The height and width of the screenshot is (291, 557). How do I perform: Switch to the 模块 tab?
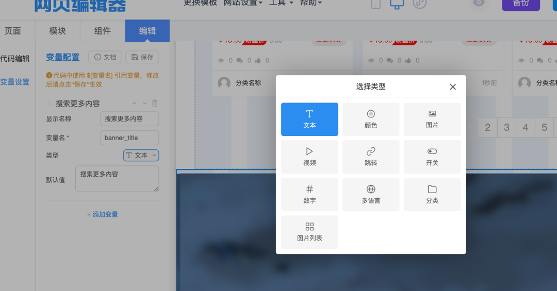(58, 31)
